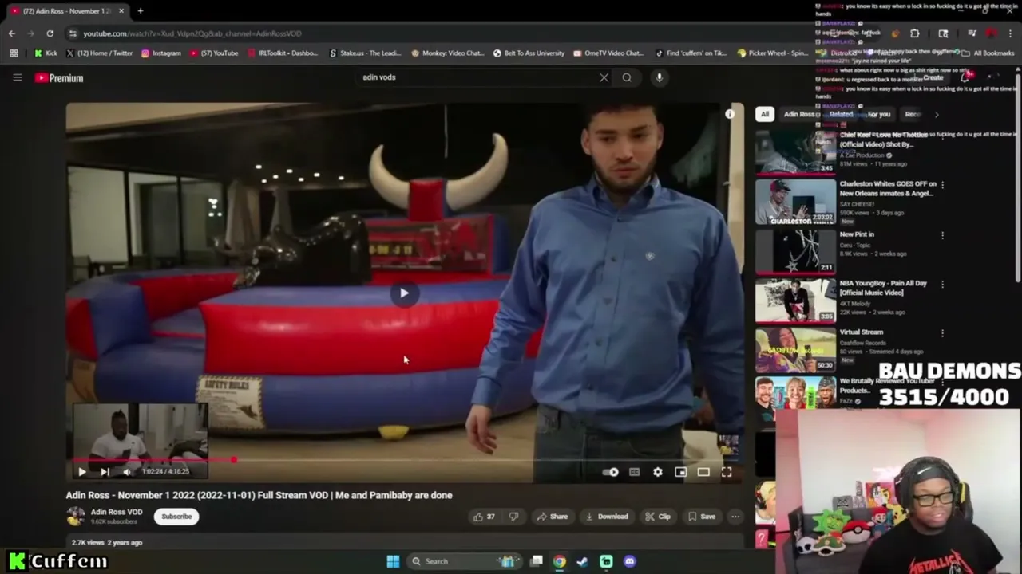Open the 'Virtual Stream' video thumbnail
The width and height of the screenshot is (1022, 574).
796,349
